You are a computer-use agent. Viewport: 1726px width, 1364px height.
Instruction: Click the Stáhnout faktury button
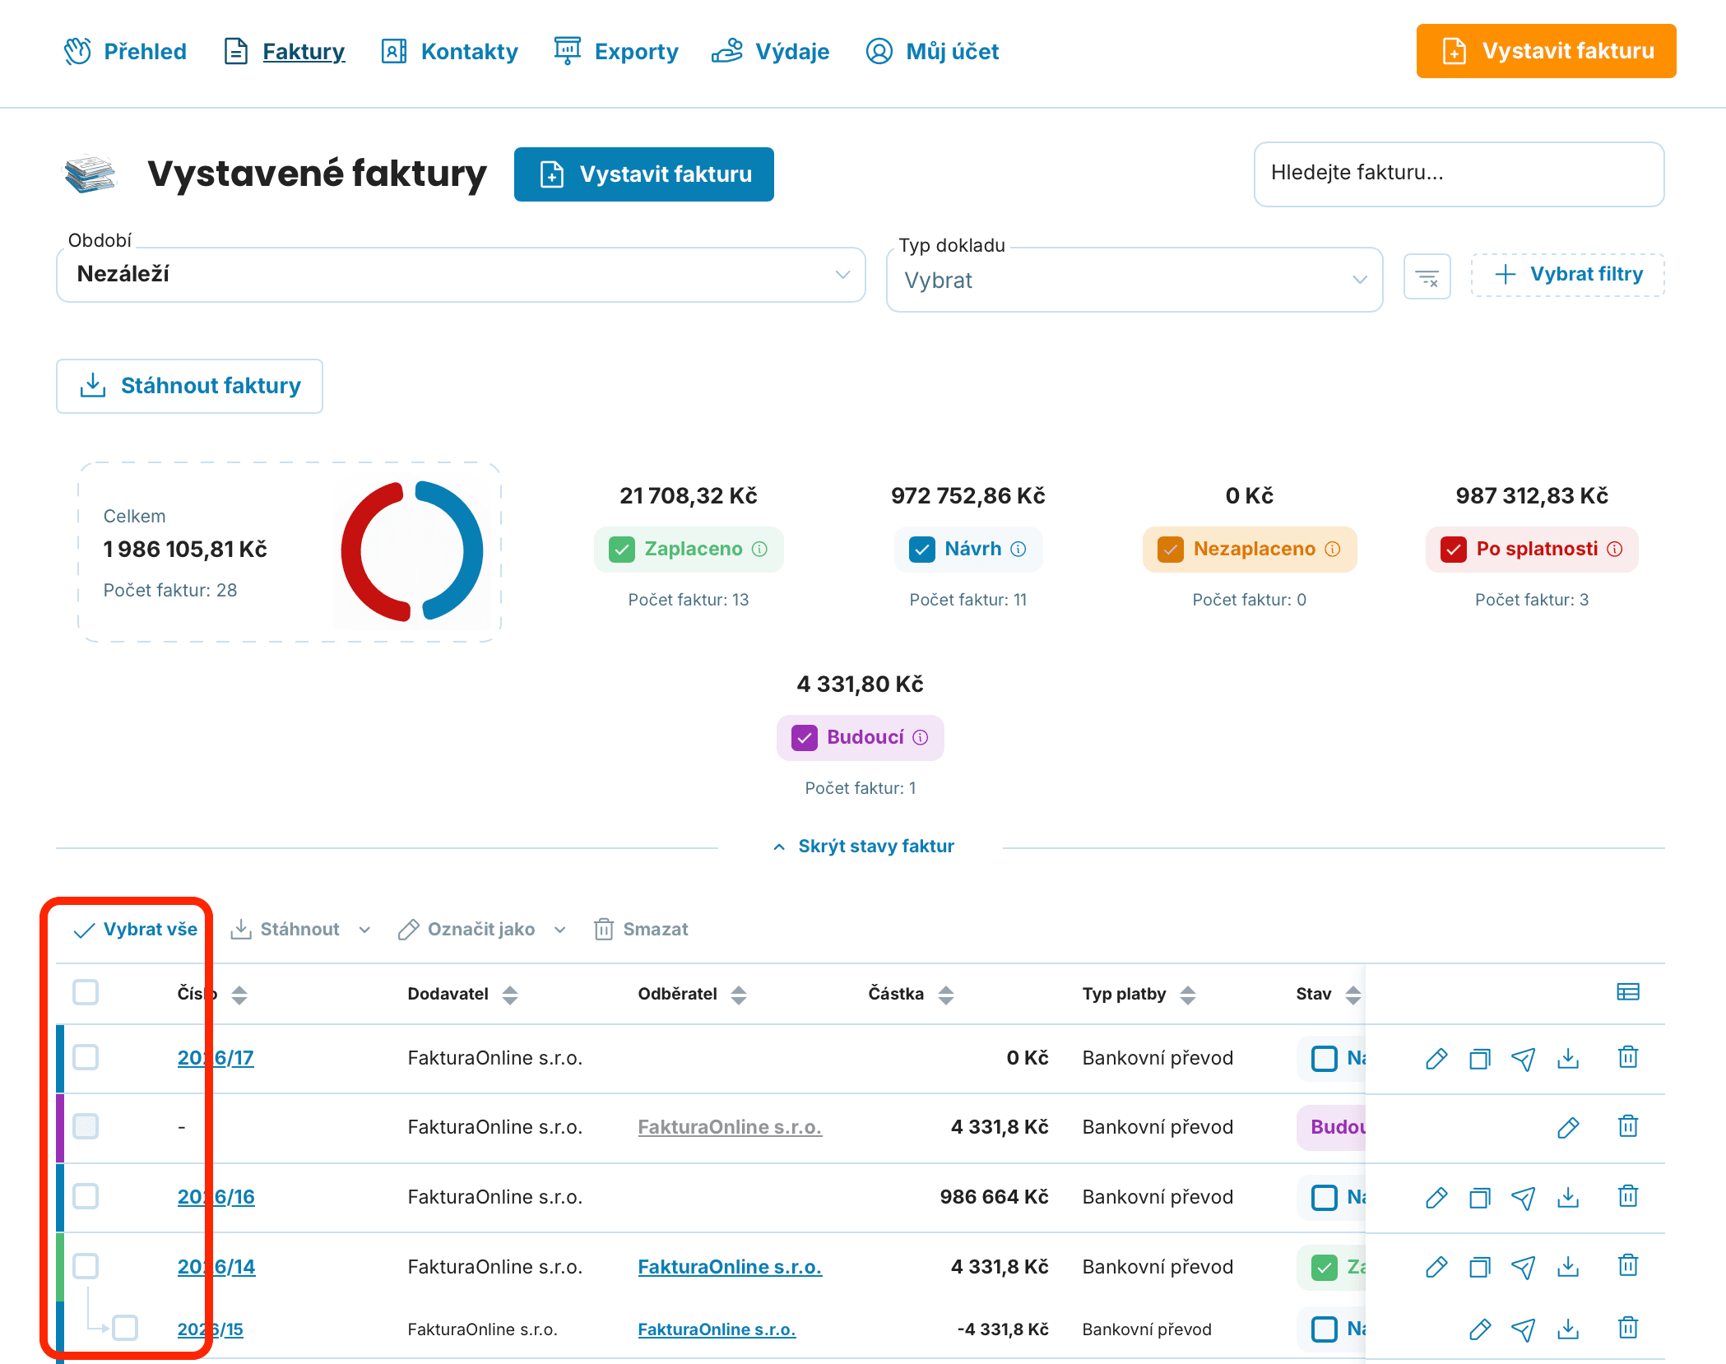(189, 386)
